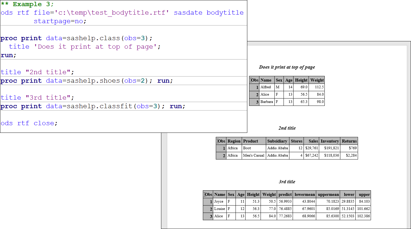411x229 pixels.
Task: Click the 'Sales' column header
Action: (x=311, y=141)
